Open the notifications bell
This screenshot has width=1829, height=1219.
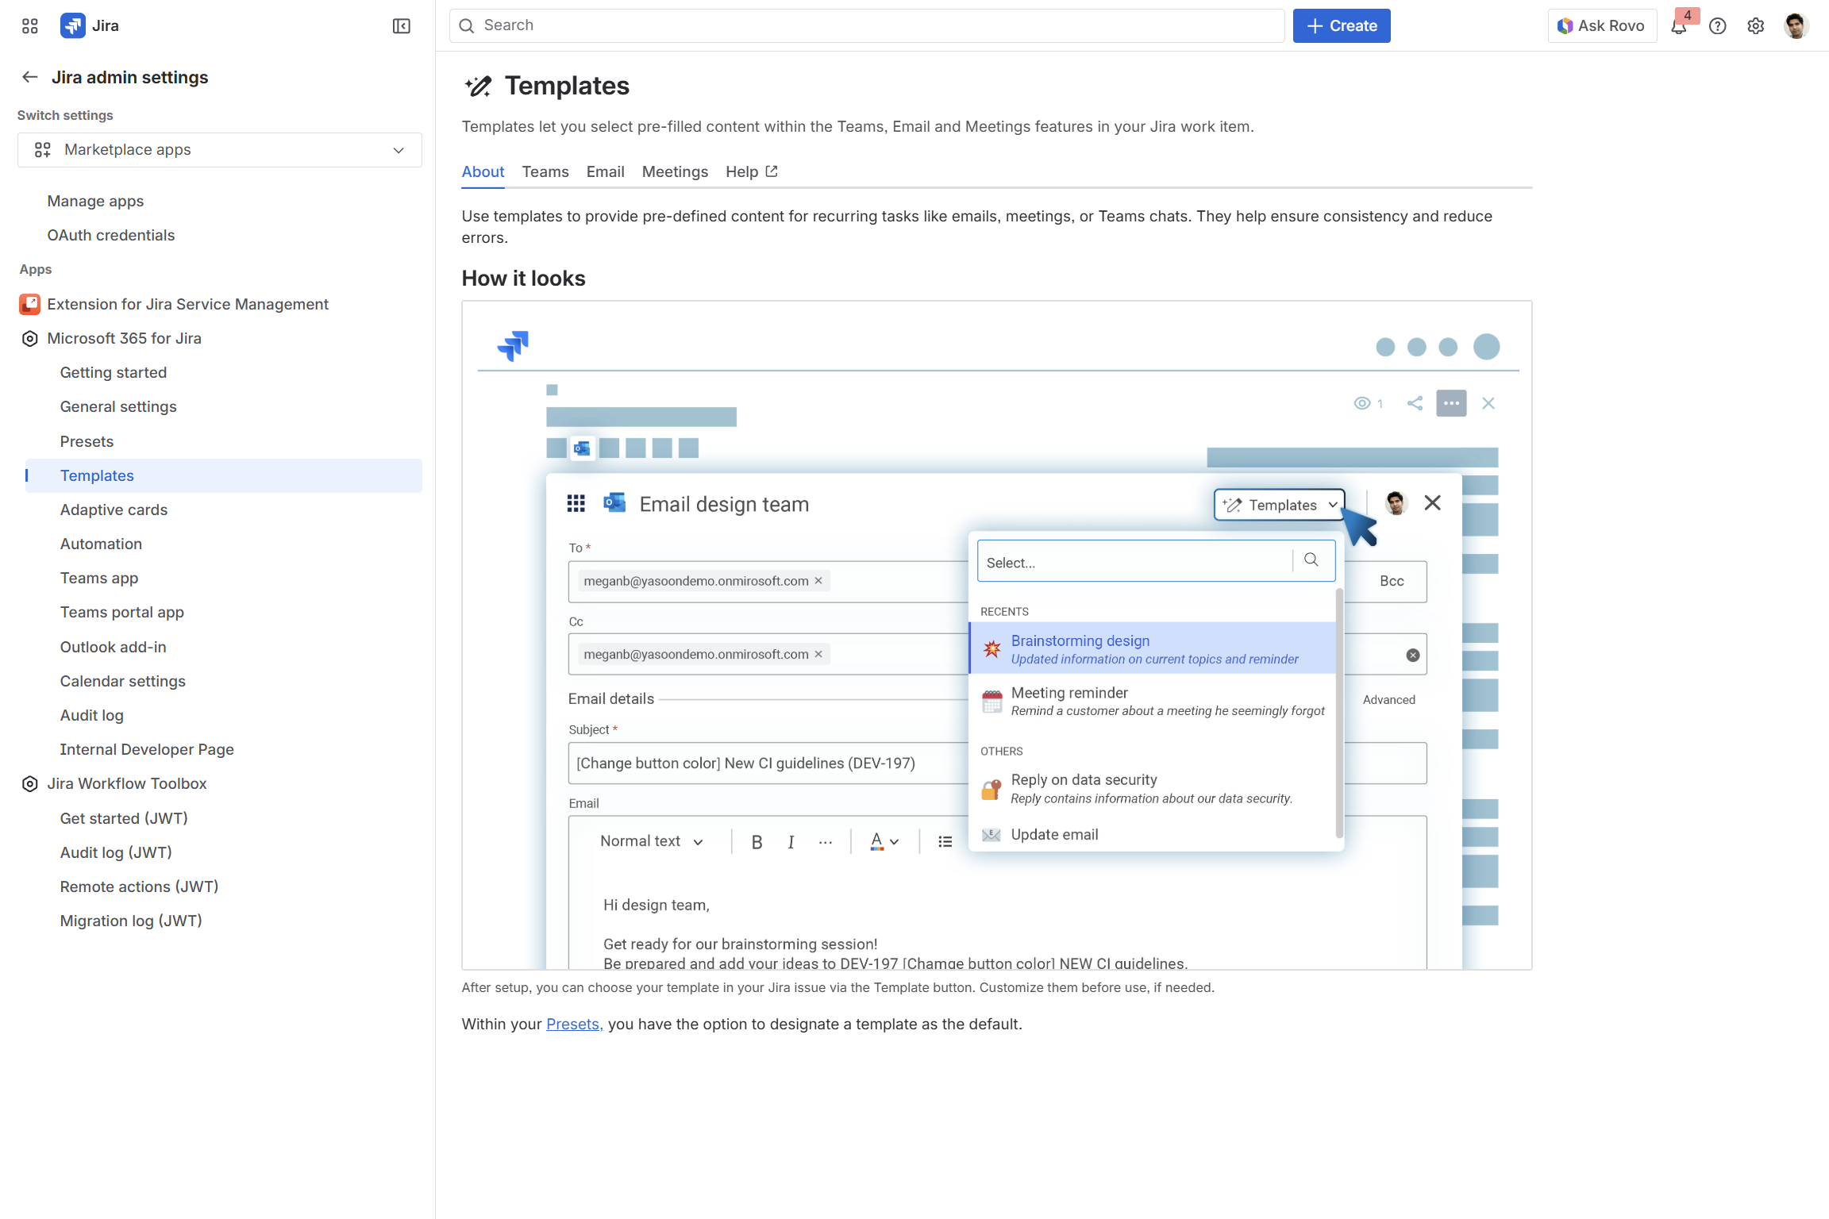1678,26
